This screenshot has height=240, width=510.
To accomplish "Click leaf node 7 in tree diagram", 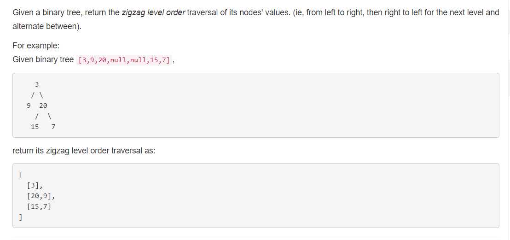I will click(x=53, y=127).
